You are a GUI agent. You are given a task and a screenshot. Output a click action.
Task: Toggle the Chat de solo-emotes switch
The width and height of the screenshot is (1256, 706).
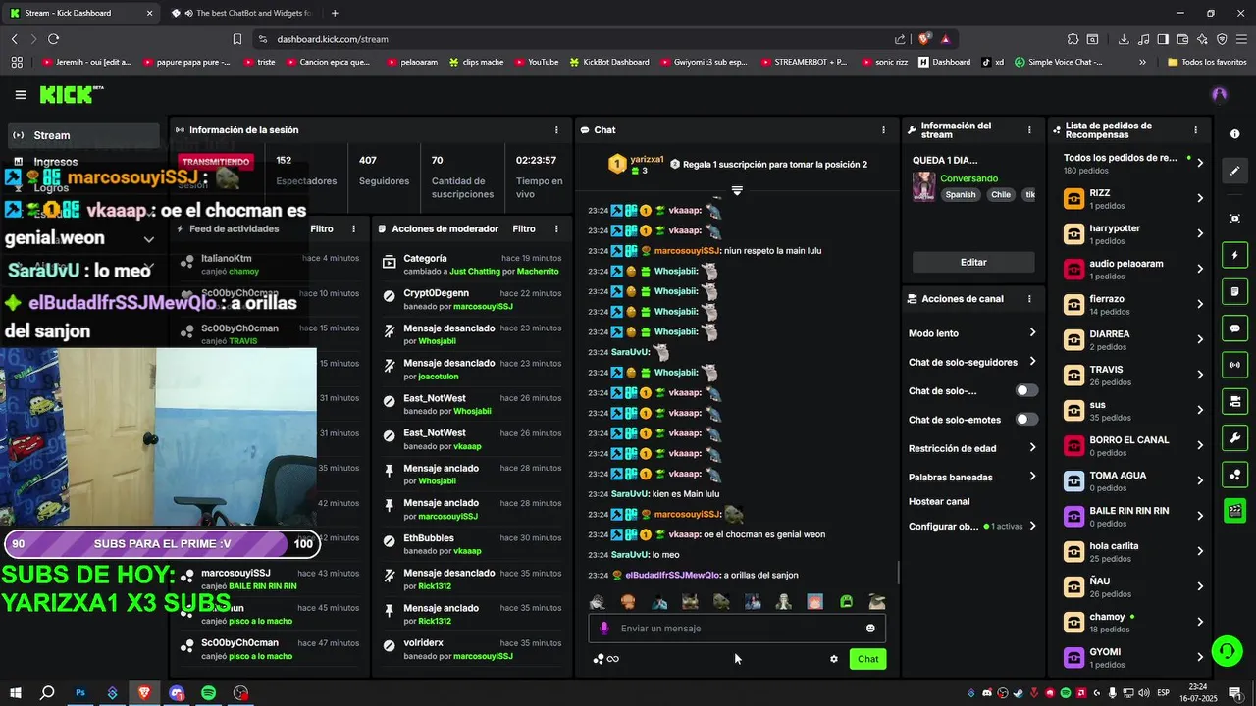pos(1026,420)
